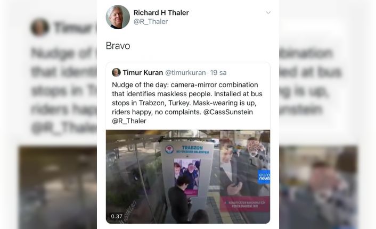376x229 pixels.
Task: Open the 19 sa timestamp
Action: pos(218,72)
